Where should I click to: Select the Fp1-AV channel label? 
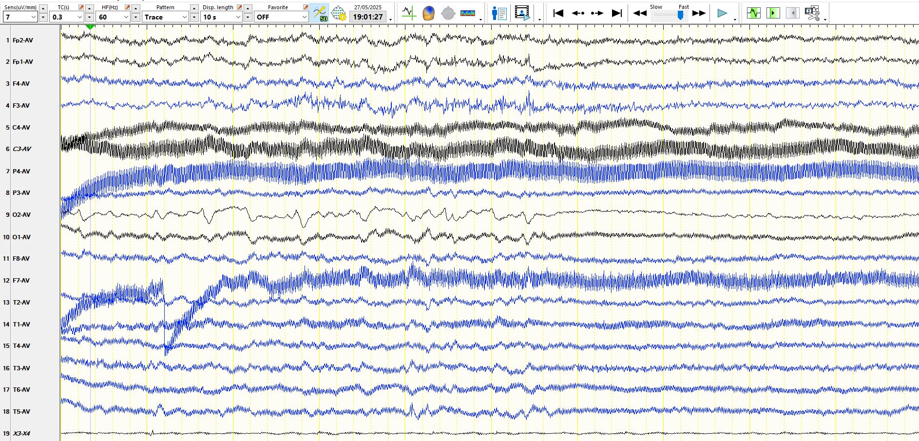tap(23, 62)
